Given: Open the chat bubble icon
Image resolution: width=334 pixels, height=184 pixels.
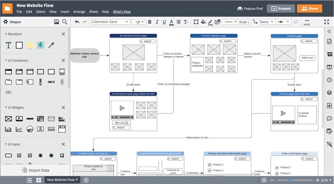Looking at the screenshot, I should point(329,118).
